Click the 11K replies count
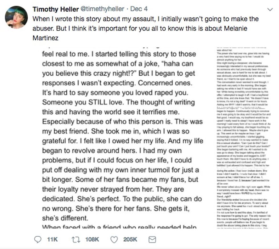This screenshot has height=249, width=279. [52, 240]
